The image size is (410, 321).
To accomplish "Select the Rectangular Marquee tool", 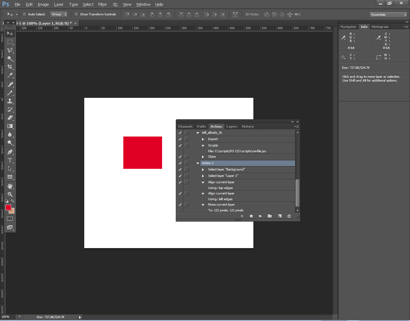I will tap(10, 42).
